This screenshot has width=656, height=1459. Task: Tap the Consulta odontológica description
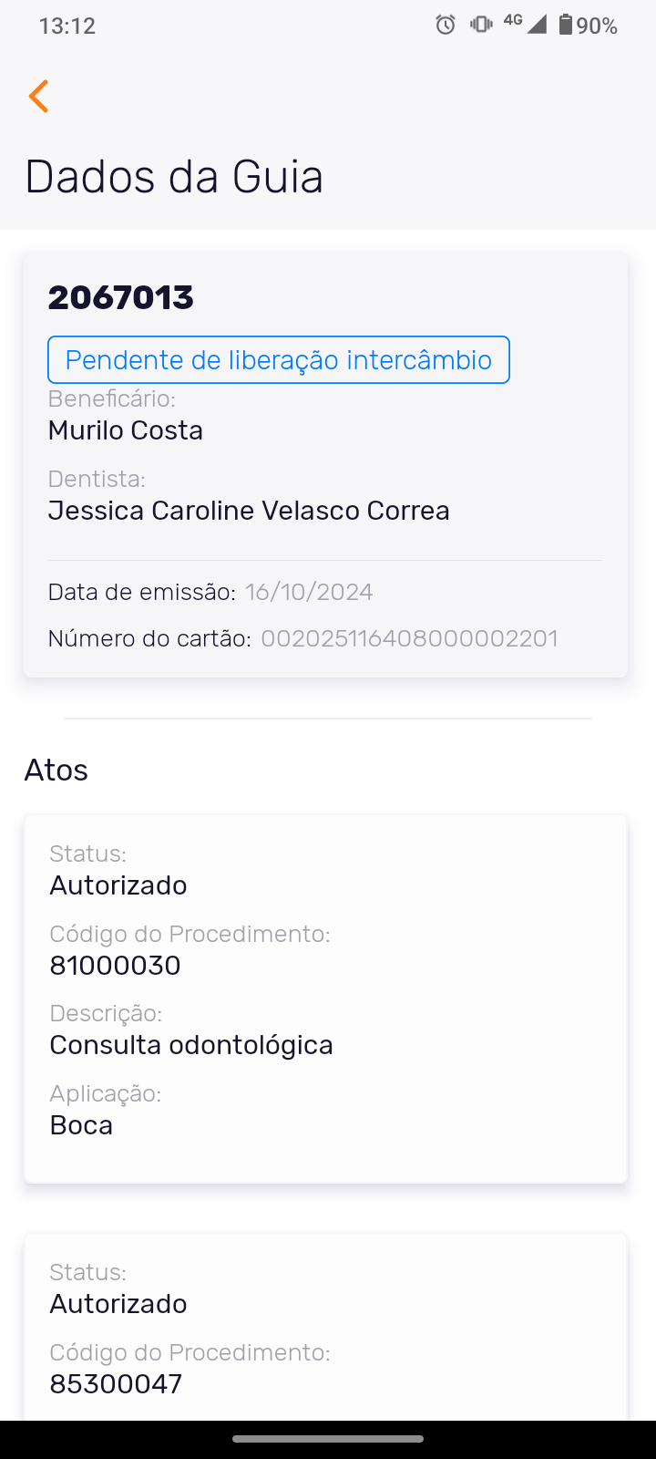coord(191,1045)
